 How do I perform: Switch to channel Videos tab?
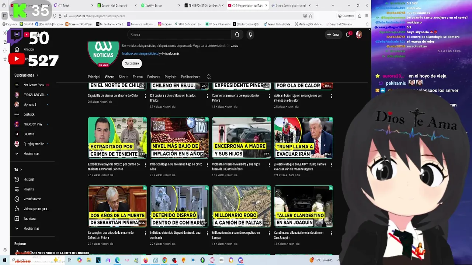pyautogui.click(x=110, y=77)
